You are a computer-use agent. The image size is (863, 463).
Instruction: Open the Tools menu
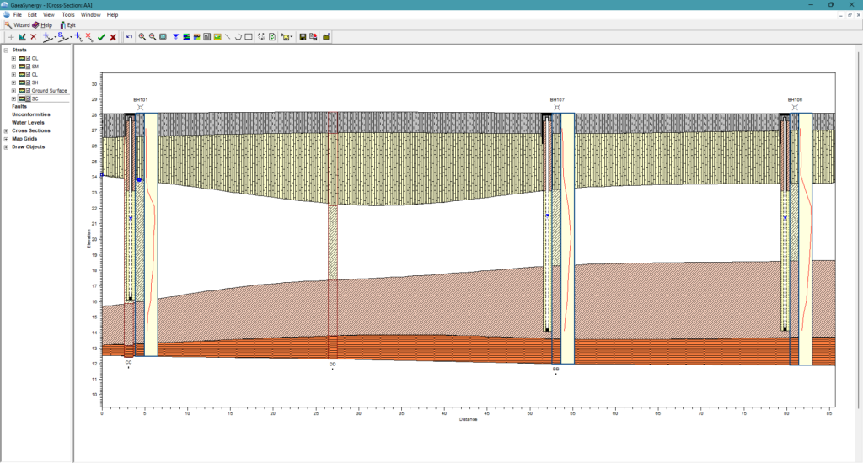68,15
